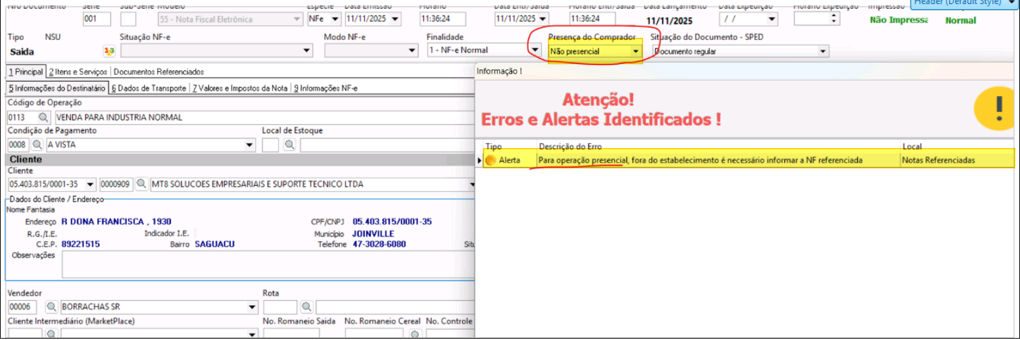Screen dimensions: 1020x340
Task: Click the Cliente search magnifier icon
Action: [141, 184]
